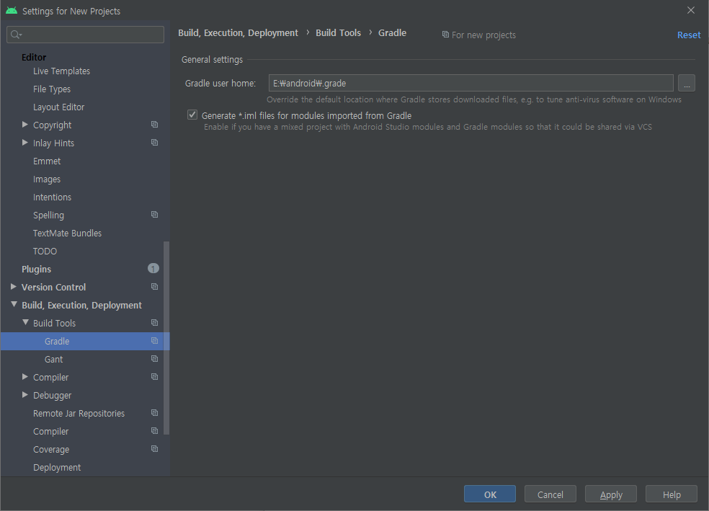This screenshot has width=709, height=511.
Task: Reset Gradle settings via Reset link
Action: [x=689, y=35]
